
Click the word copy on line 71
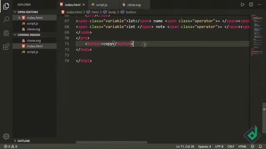108,44
